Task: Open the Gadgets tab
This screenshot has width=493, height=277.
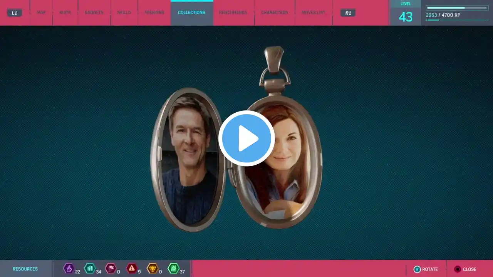Action: (94, 13)
